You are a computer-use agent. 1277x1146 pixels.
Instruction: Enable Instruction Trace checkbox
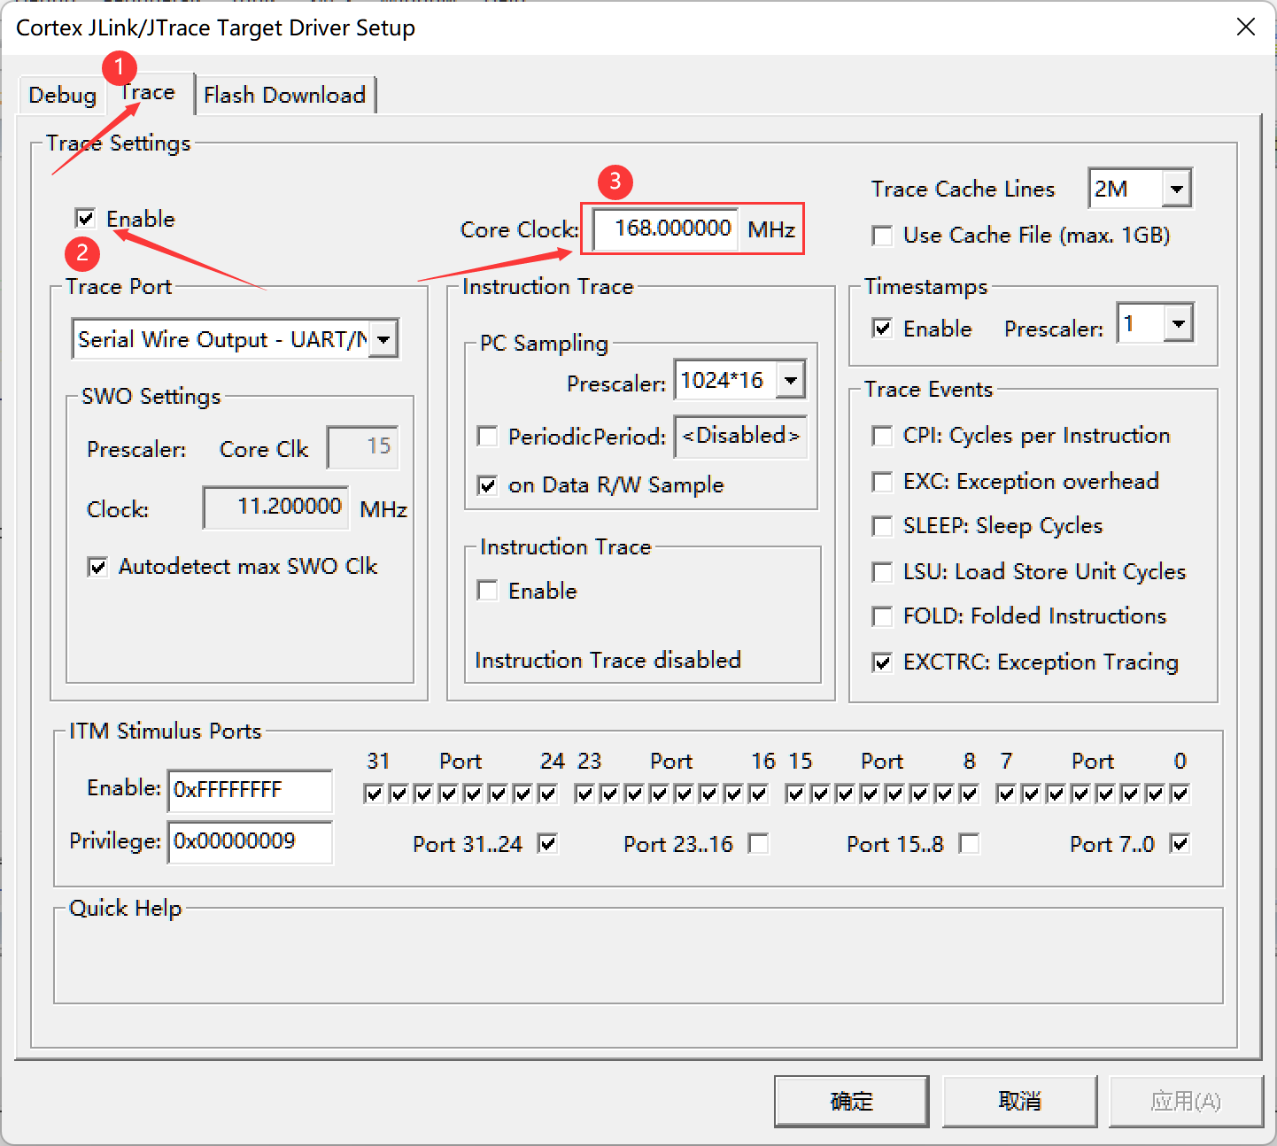click(x=487, y=590)
